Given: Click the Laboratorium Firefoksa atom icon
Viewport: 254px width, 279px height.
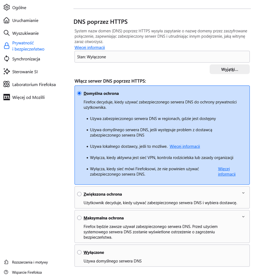Looking at the screenshot, I should click(7, 84).
